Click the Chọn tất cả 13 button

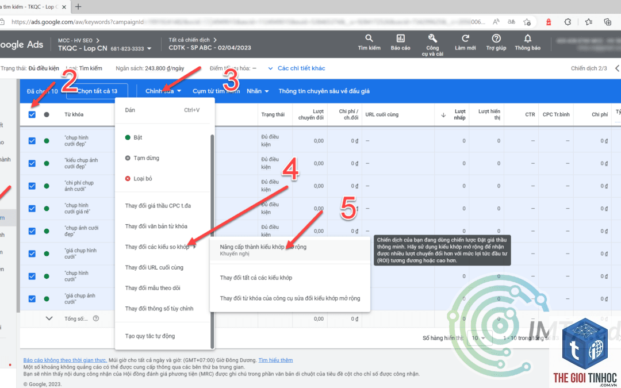[97, 91]
